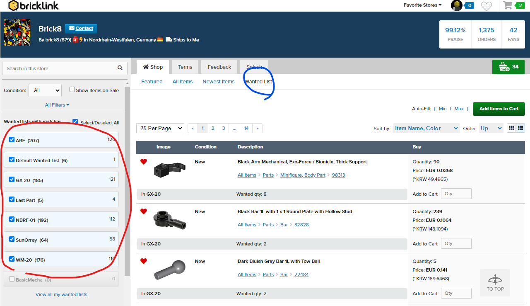
Task: Select the Shop tab
Action: (x=153, y=67)
